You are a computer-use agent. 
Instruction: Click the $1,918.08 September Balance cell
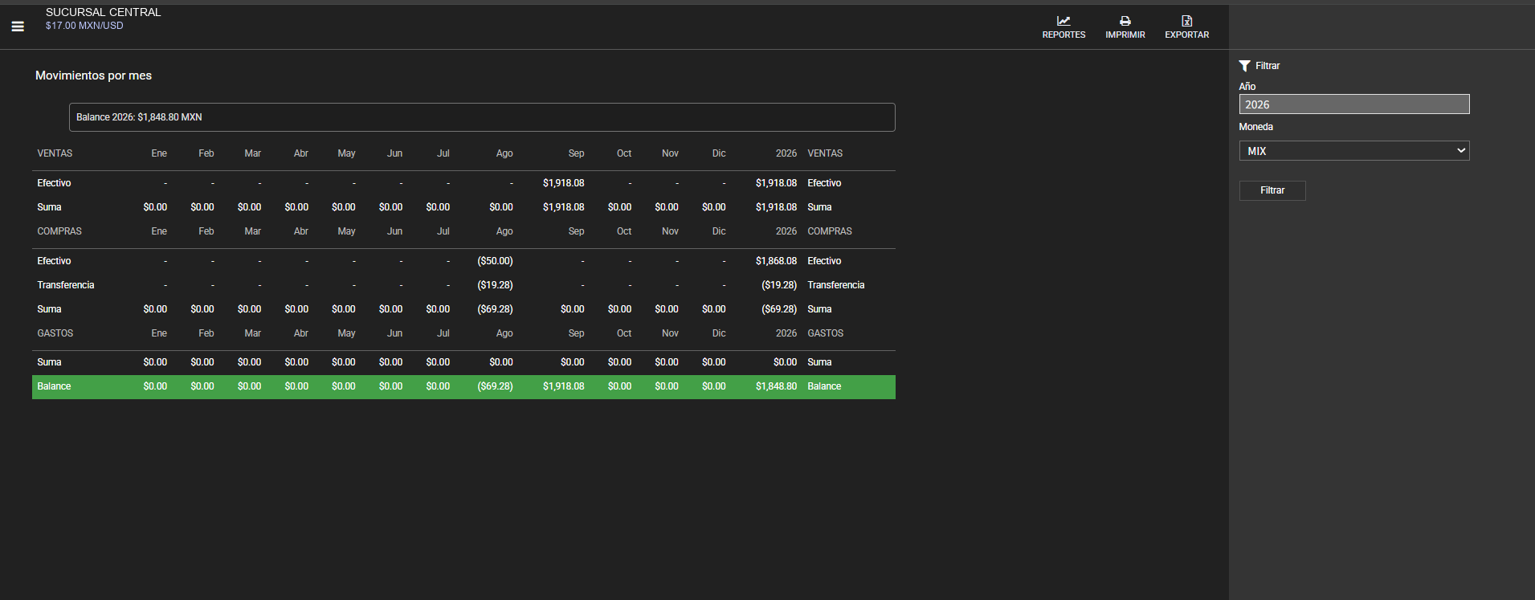[563, 386]
